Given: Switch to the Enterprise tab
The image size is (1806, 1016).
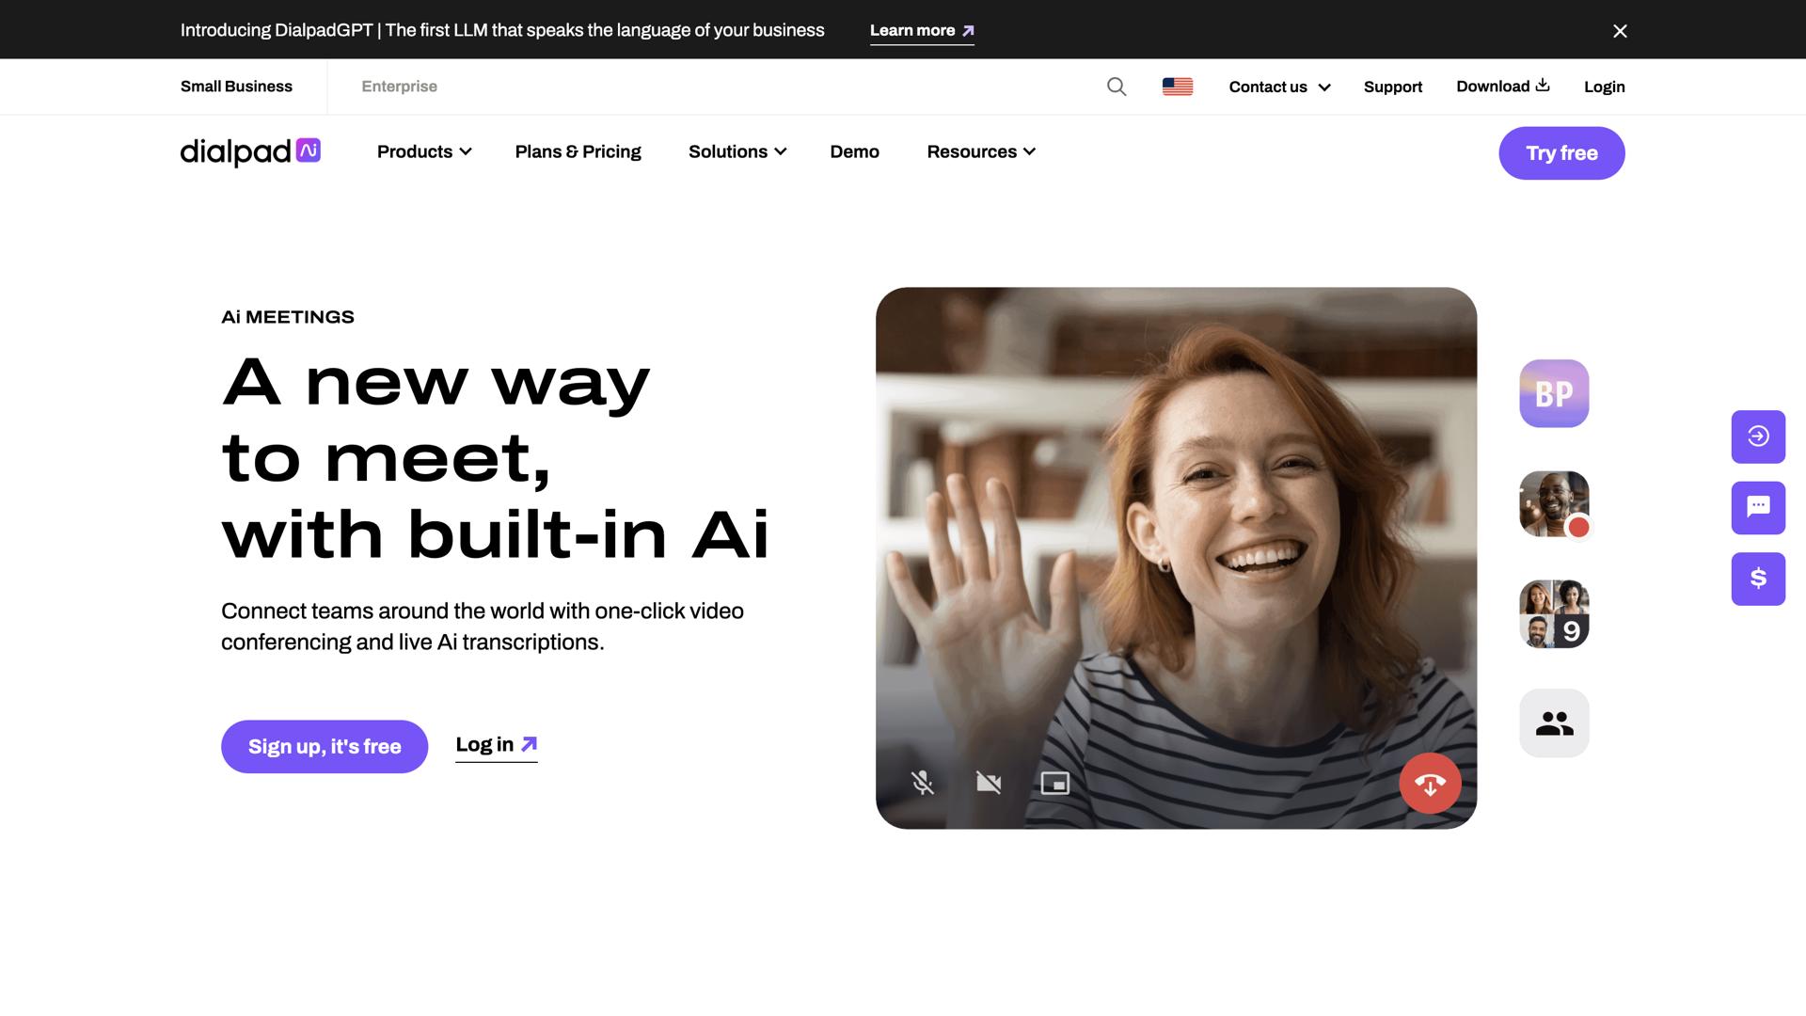Looking at the screenshot, I should click(x=399, y=87).
